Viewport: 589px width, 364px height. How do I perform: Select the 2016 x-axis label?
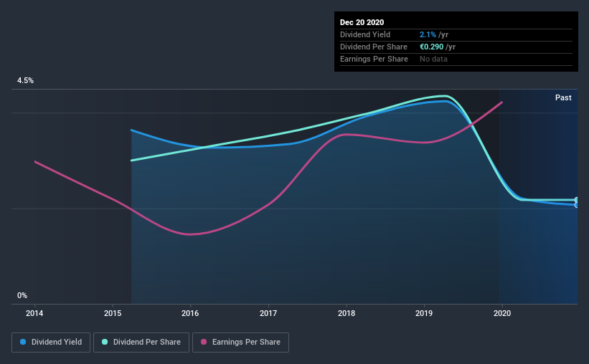[190, 313]
